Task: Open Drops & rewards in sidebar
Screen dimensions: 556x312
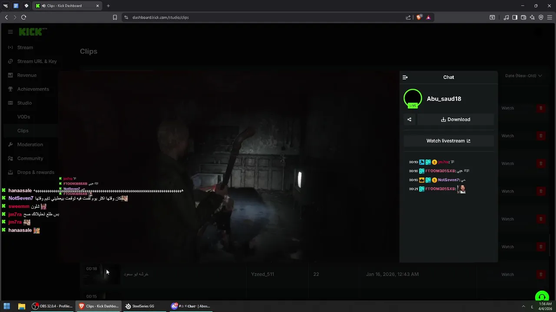Action: pyautogui.click(x=36, y=172)
